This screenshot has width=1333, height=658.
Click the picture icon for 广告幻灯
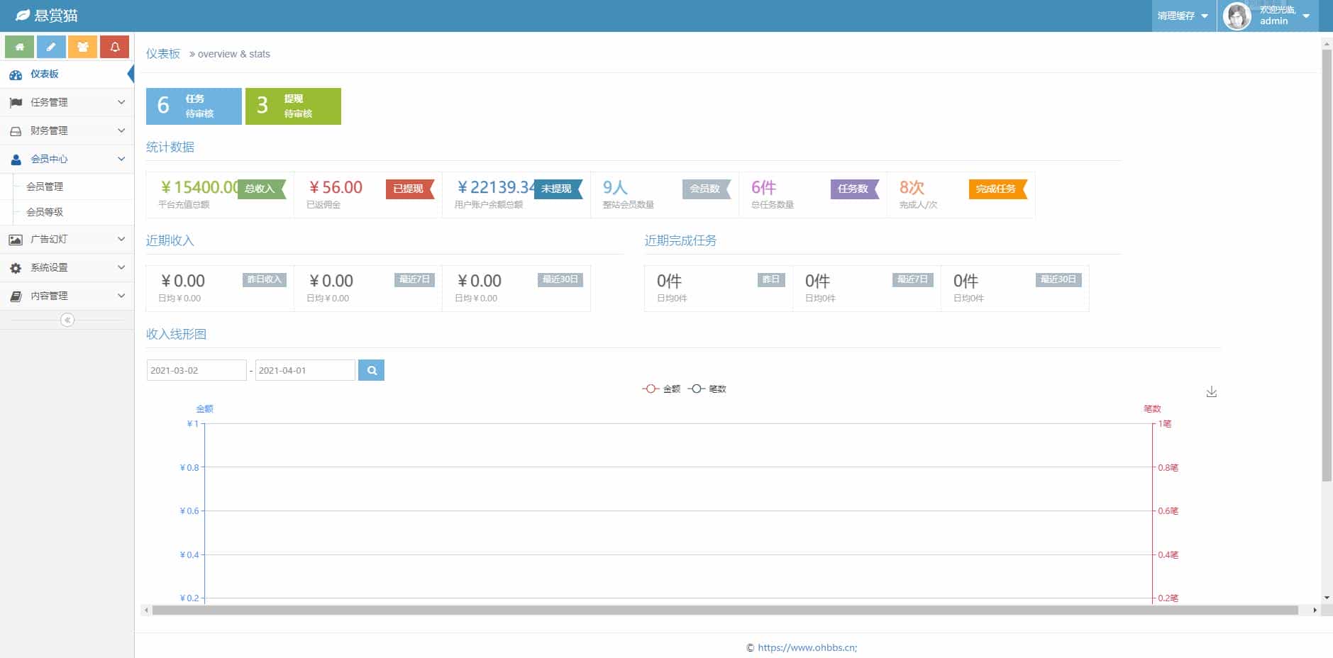click(x=16, y=240)
